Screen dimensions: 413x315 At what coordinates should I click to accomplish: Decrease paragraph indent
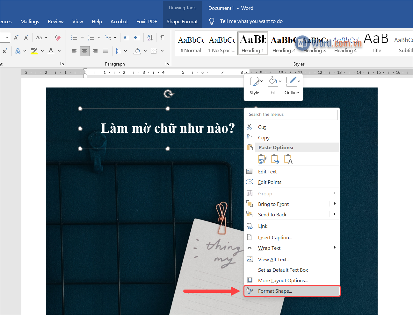(x=127, y=38)
